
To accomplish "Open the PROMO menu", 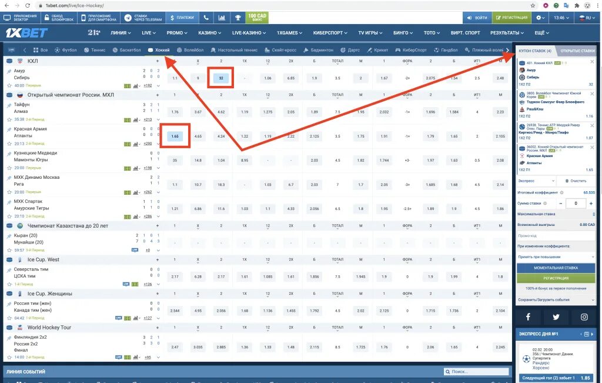I will pos(177,33).
